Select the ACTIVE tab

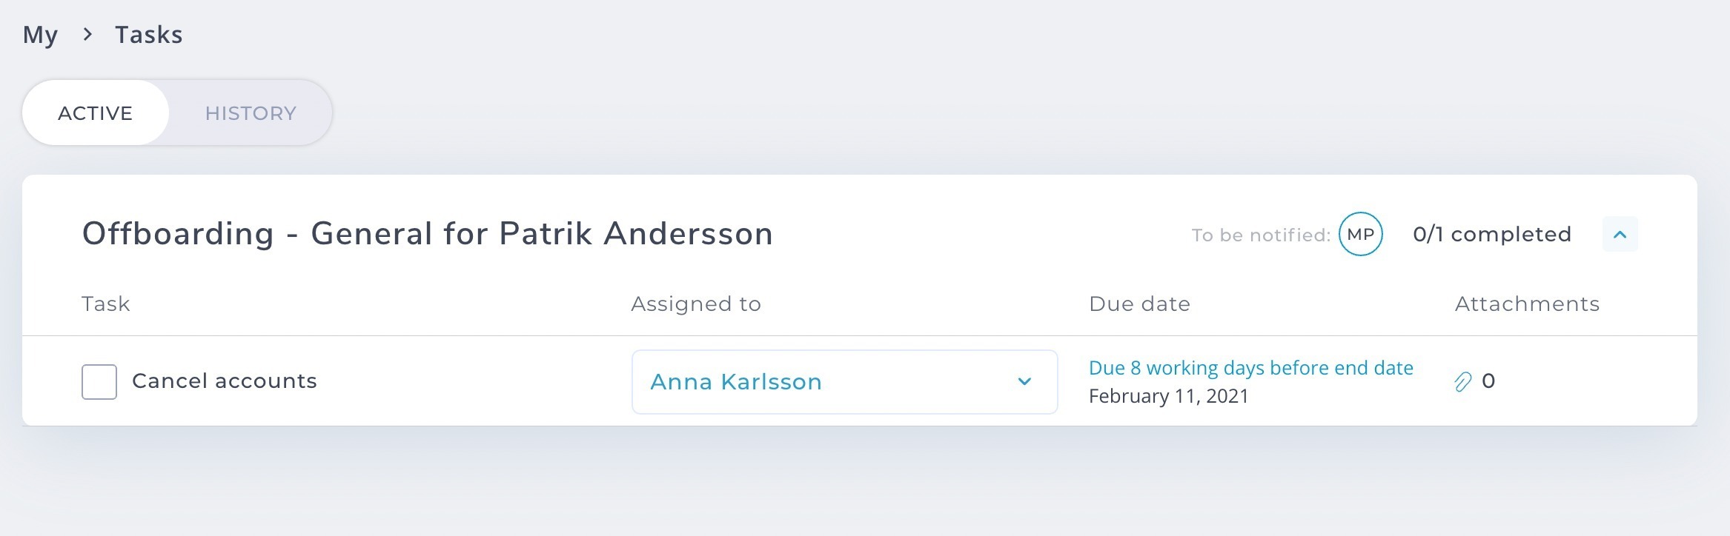96,113
